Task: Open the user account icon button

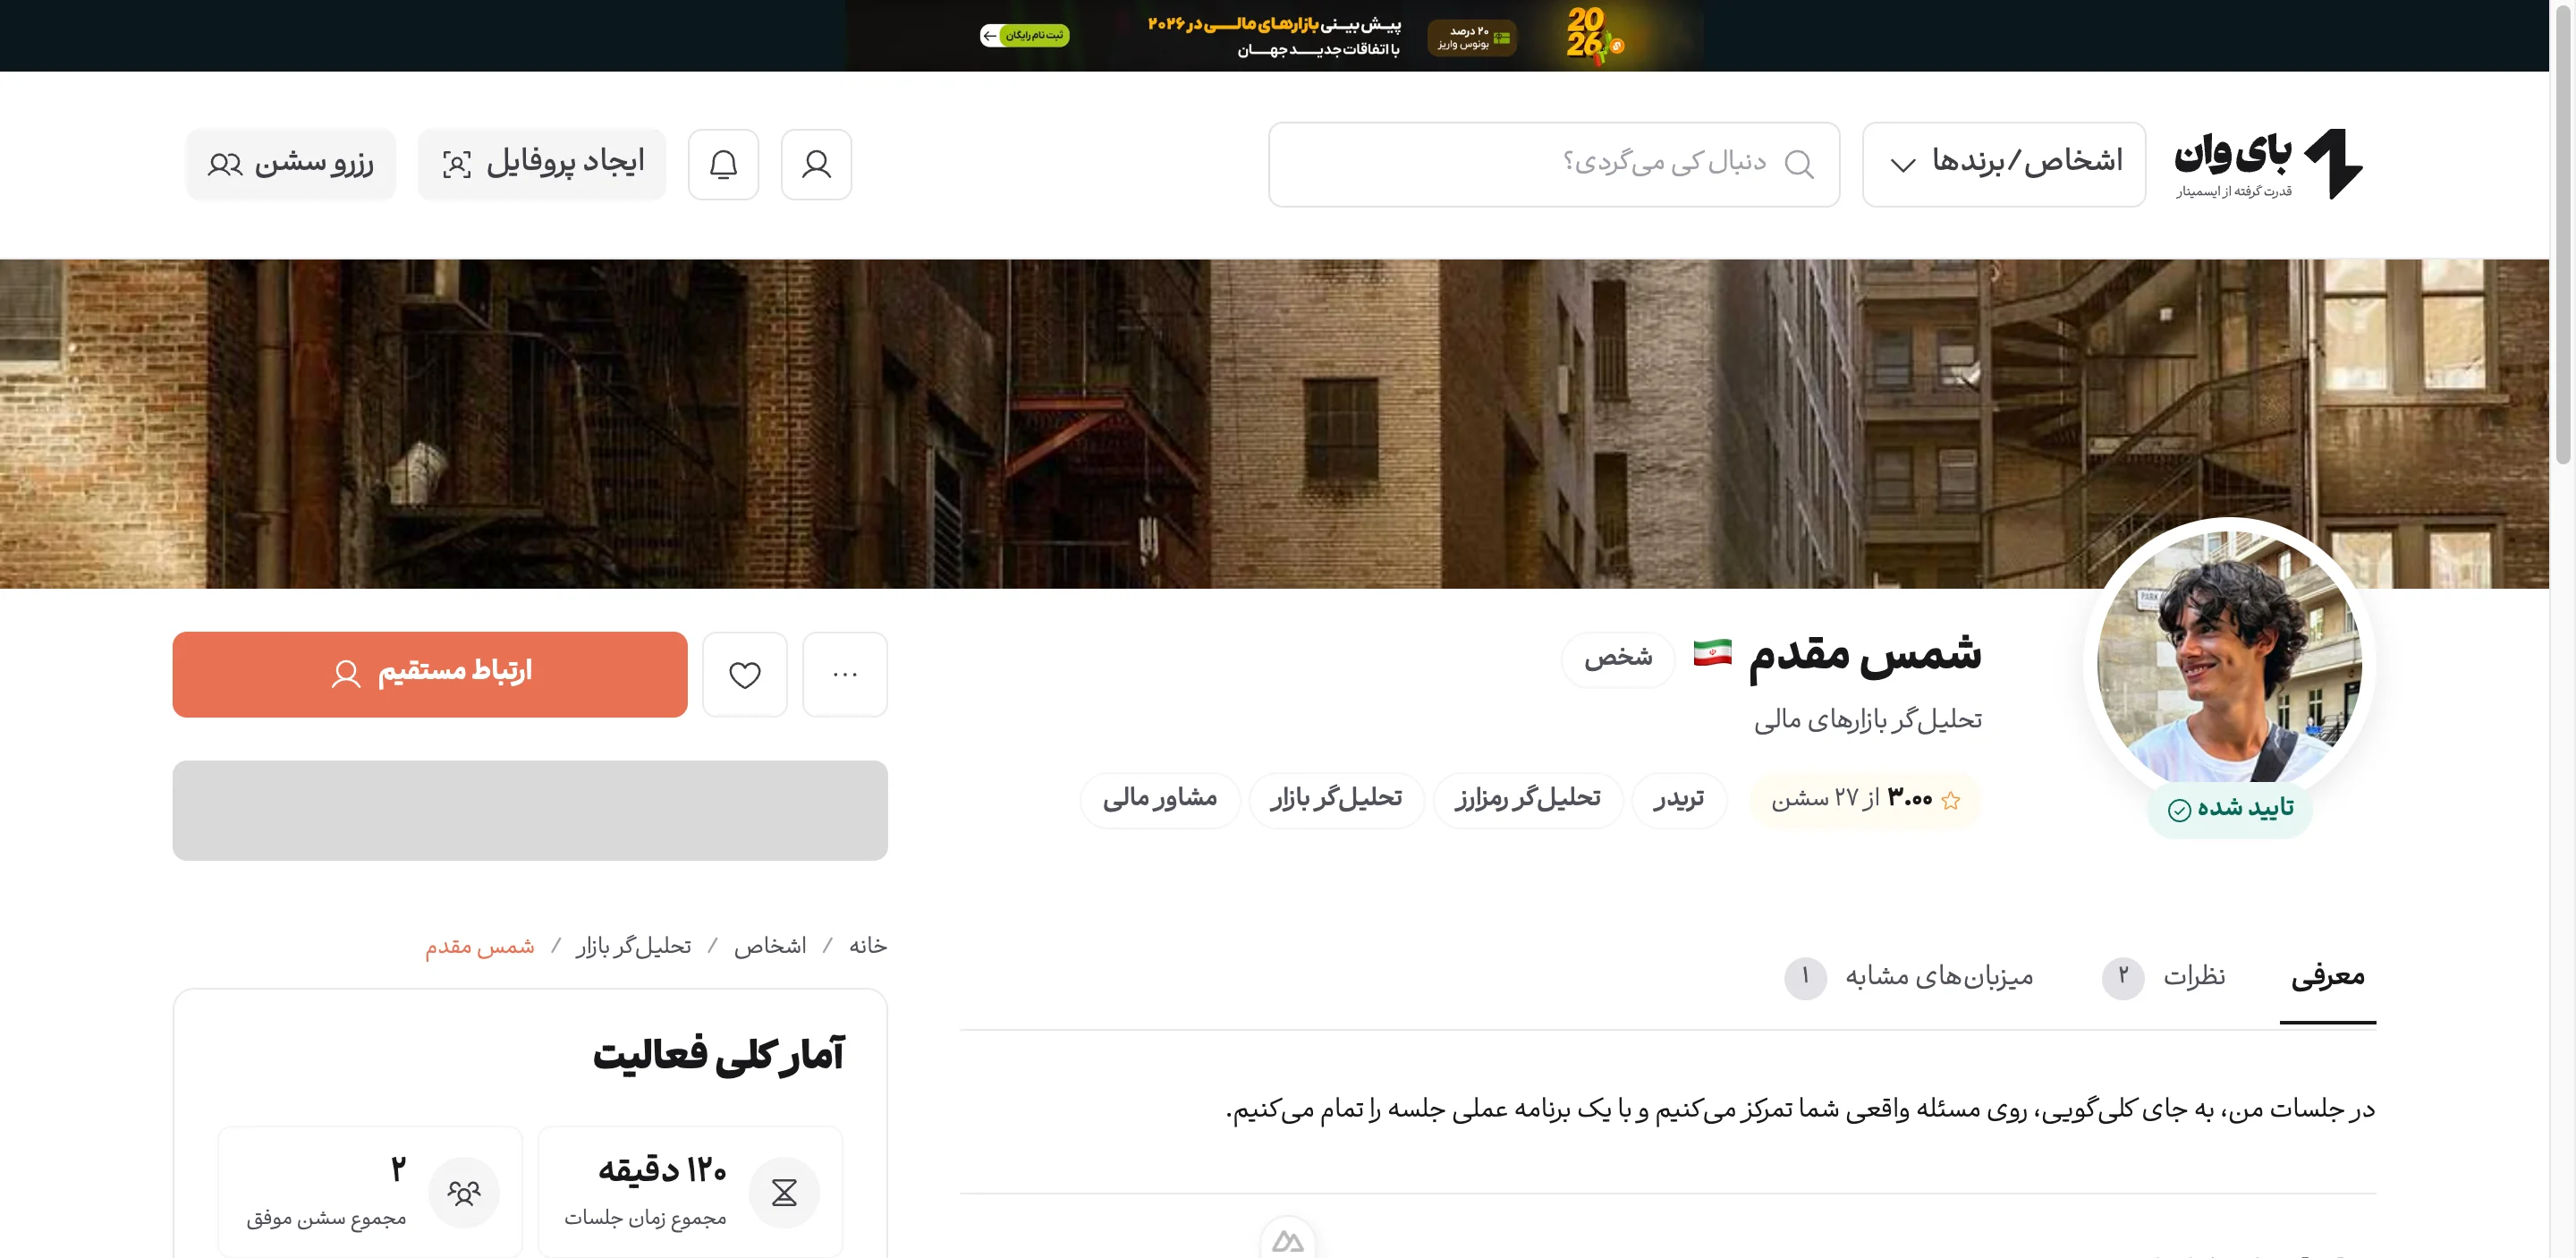Action: pyautogui.click(x=816, y=164)
